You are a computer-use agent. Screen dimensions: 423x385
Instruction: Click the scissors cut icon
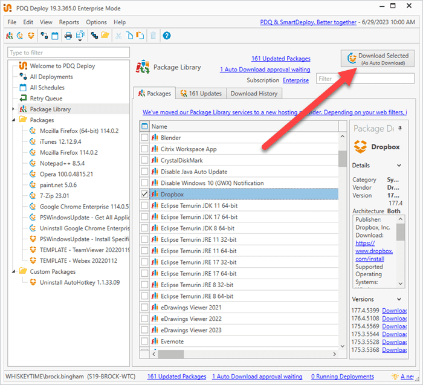(x=118, y=36)
